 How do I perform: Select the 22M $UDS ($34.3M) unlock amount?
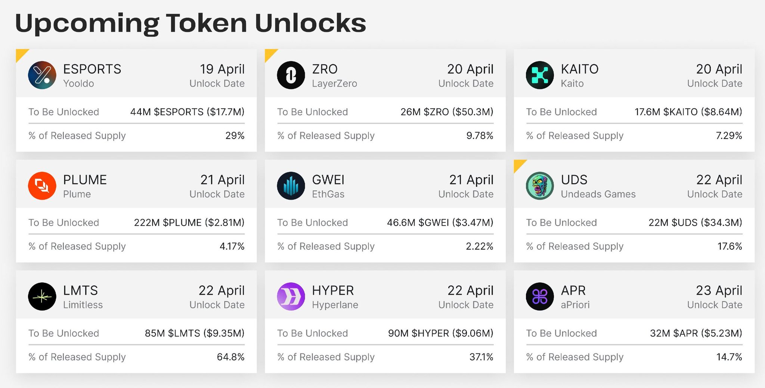click(695, 223)
